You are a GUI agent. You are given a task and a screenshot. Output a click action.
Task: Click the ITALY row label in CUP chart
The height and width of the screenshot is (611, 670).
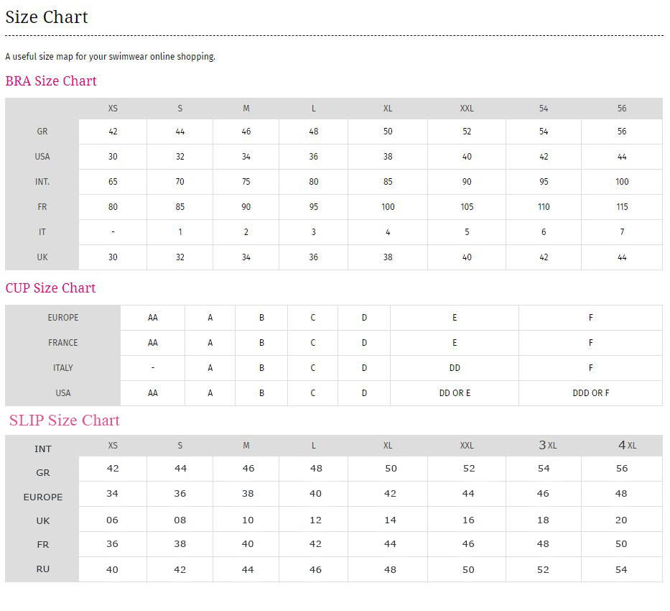63,367
